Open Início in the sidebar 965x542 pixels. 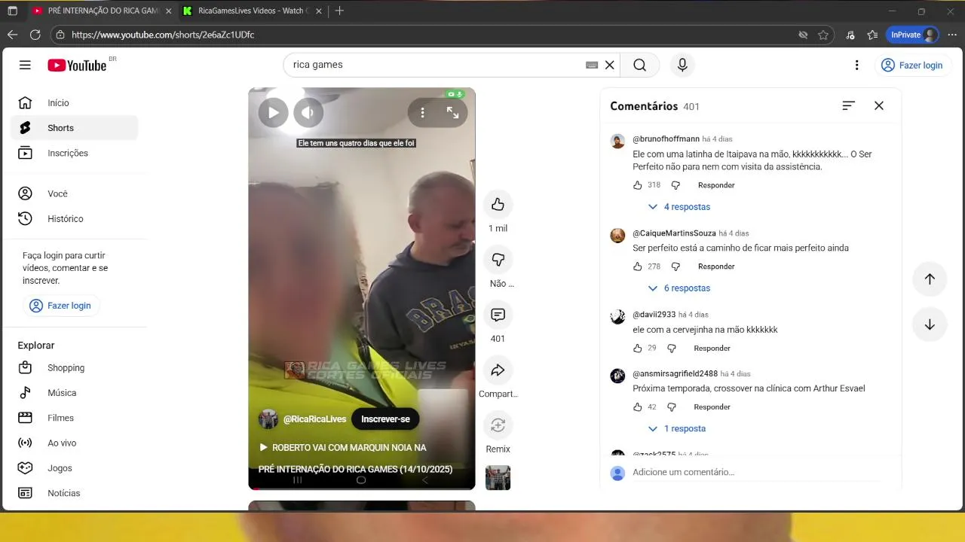coord(74,103)
